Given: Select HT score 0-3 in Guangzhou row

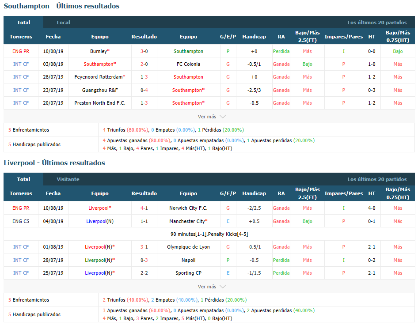Looking at the screenshot, I should click(x=372, y=90).
